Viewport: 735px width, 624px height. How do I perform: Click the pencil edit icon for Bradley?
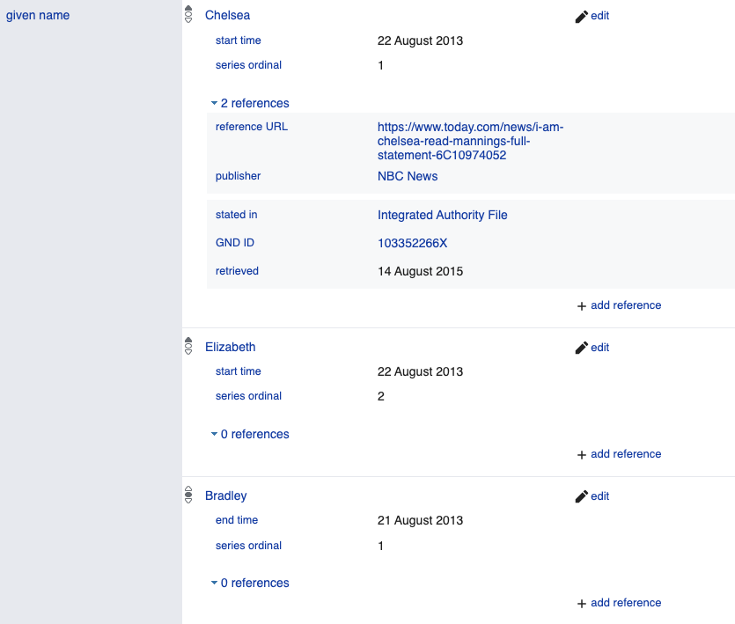click(x=581, y=496)
